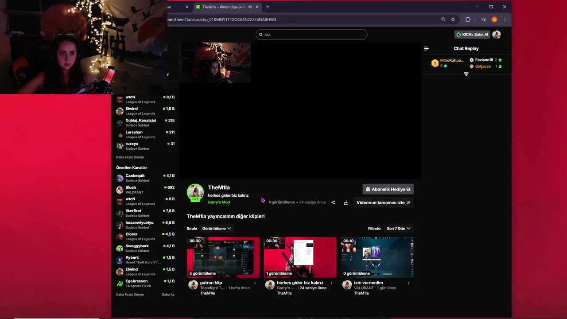Screen dimensions: 567x319
Task: Download the clip
Action: (x=346, y=202)
